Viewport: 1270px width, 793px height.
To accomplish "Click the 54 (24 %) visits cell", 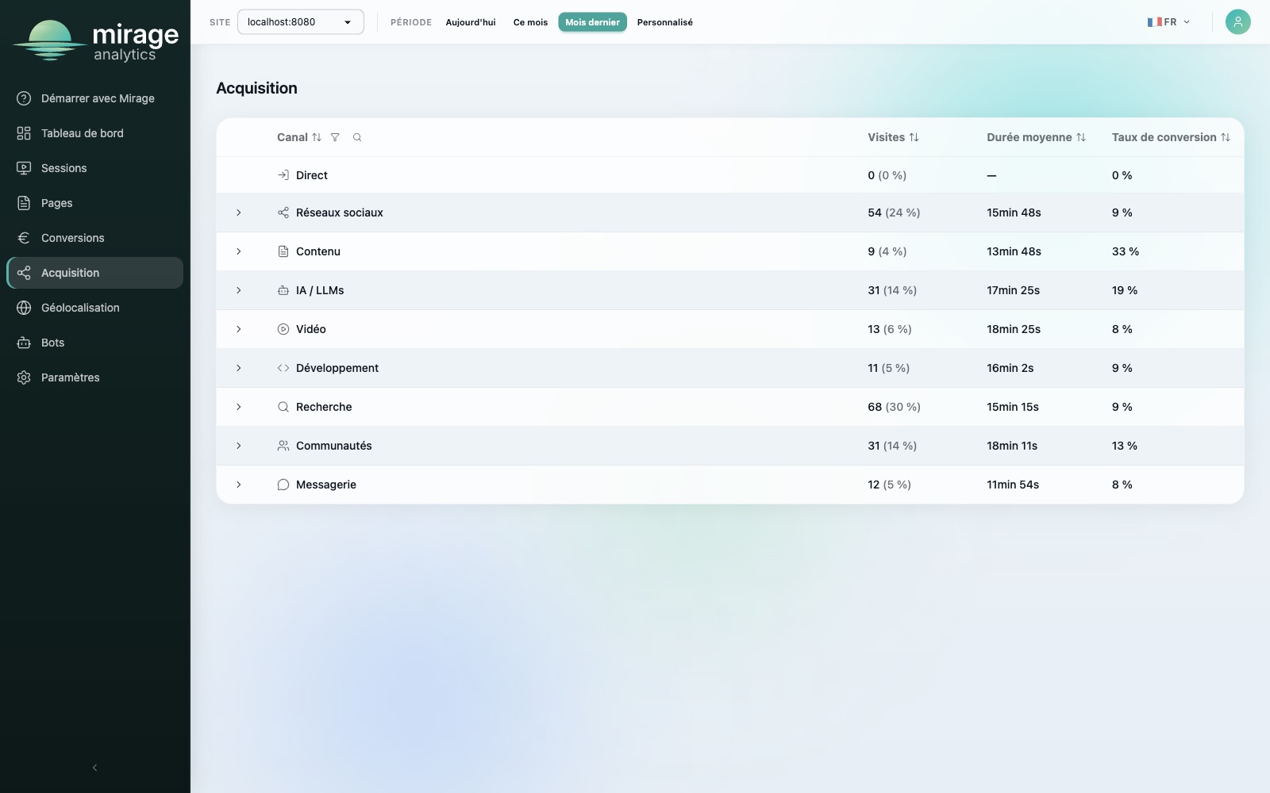I will click(x=894, y=213).
